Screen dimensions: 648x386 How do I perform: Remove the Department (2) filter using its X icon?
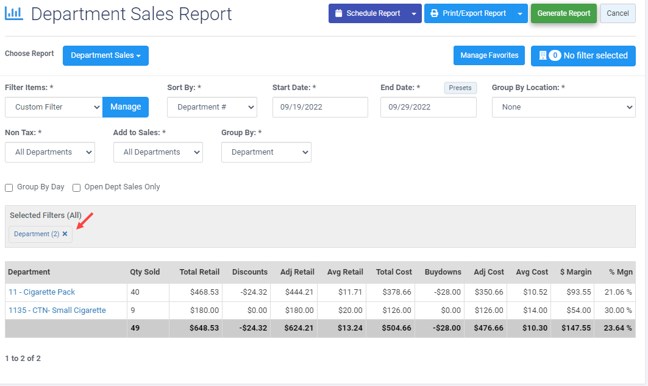(x=65, y=234)
